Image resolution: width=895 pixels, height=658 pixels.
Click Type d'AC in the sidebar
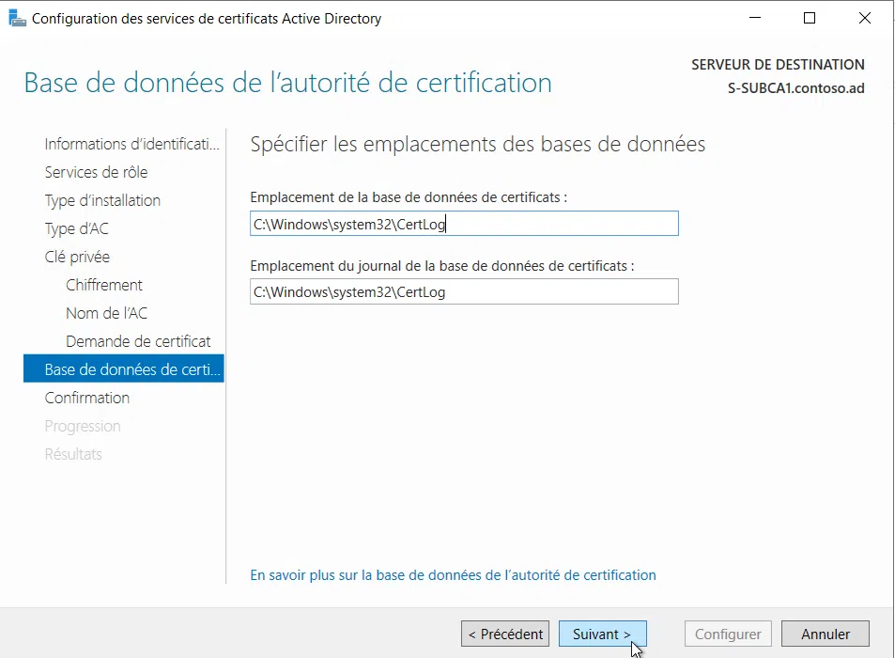click(77, 227)
